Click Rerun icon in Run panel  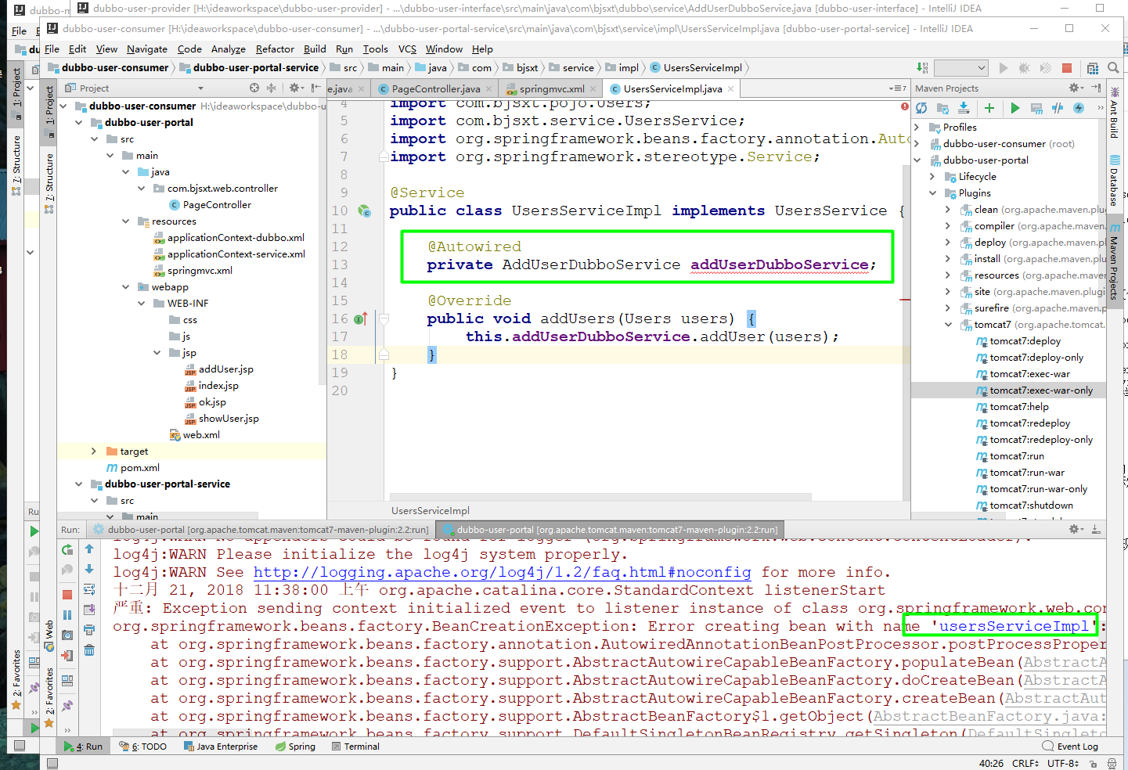coord(67,550)
